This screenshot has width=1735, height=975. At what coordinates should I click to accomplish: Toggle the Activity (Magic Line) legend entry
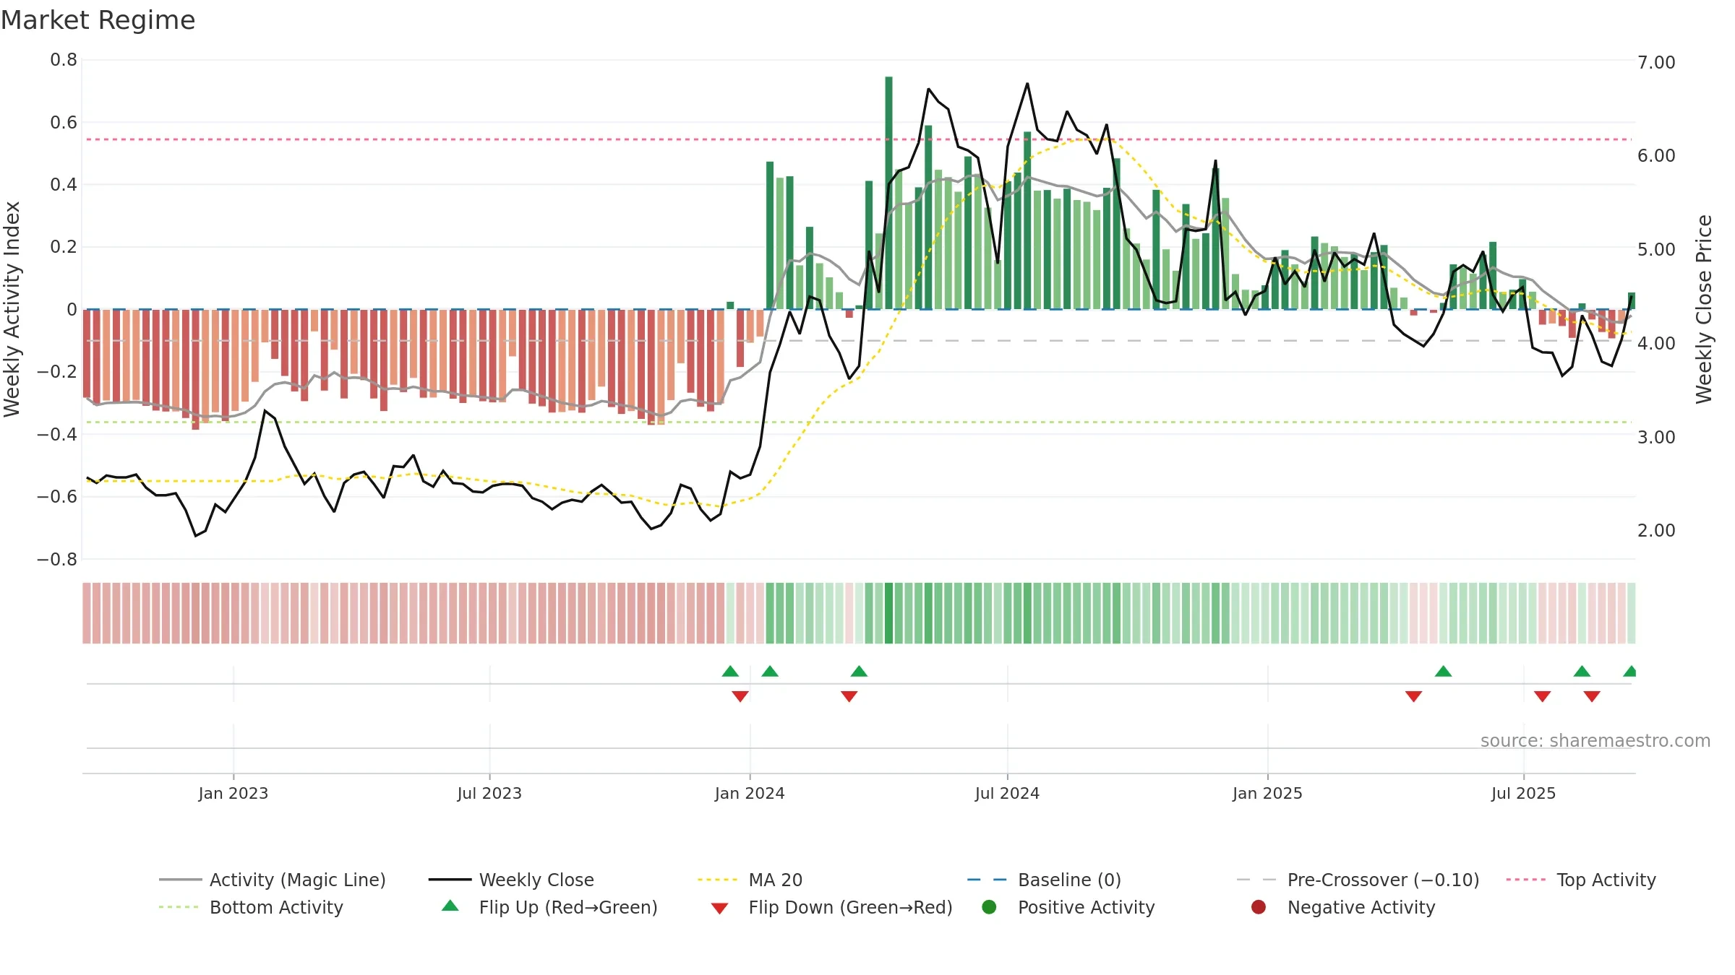[x=273, y=880]
